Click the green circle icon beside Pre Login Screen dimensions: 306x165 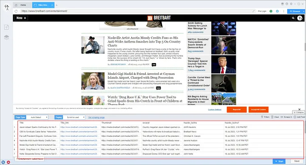tap(271, 11)
